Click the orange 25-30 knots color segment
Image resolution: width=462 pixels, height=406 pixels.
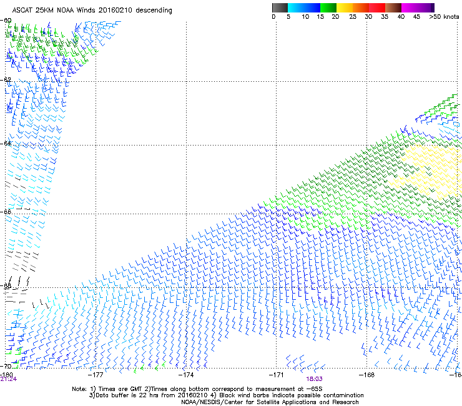pos(361,7)
